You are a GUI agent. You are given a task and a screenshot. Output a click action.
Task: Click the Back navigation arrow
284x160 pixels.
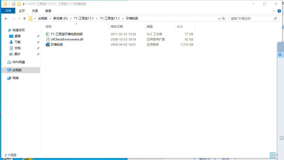(x=6, y=19)
